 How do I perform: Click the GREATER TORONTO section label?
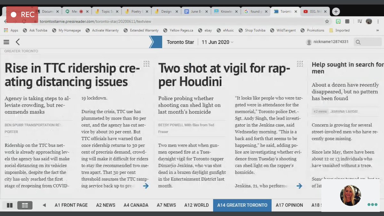pyautogui.click(x=21, y=51)
